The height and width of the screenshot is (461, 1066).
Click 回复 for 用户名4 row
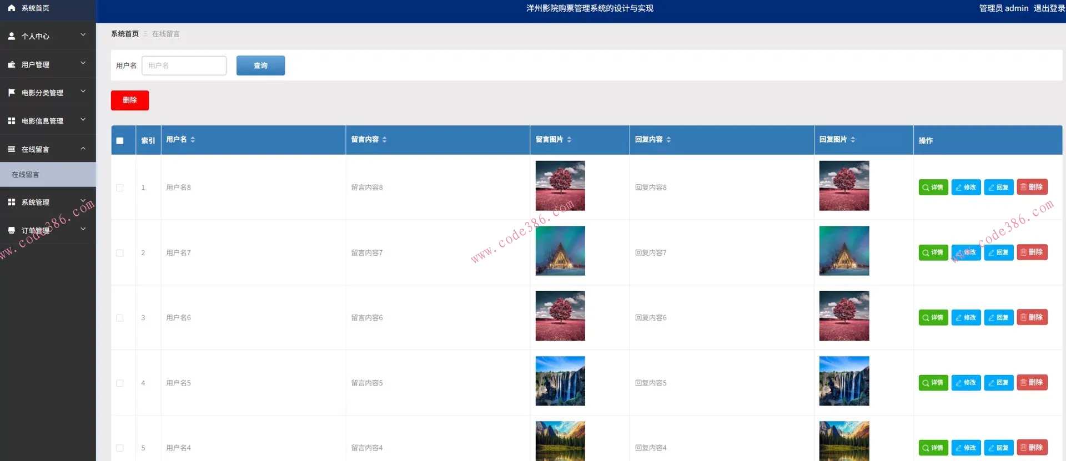coord(999,448)
